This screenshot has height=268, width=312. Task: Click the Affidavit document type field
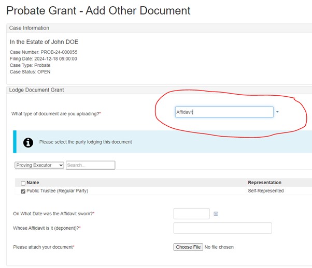[224, 112]
